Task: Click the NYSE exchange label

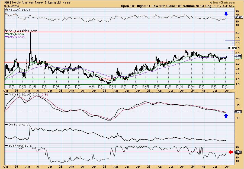Action: pos(66,3)
